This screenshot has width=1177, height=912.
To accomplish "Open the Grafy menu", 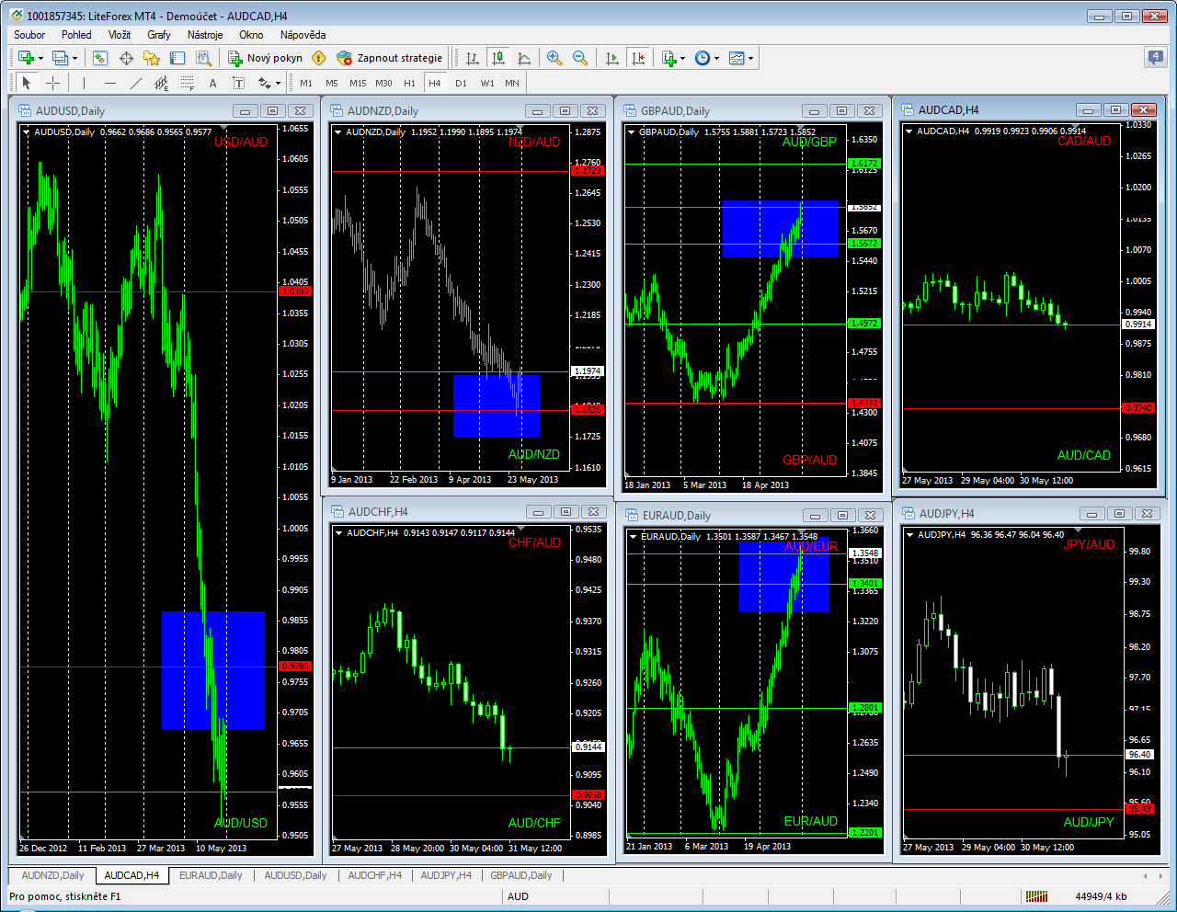I will click(159, 35).
